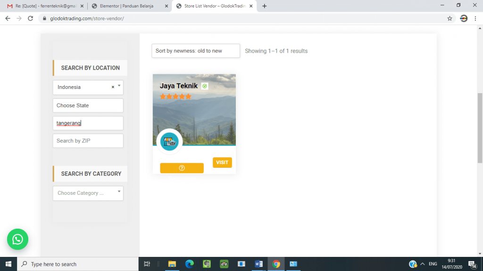Open the new tab plus button

click(264, 6)
